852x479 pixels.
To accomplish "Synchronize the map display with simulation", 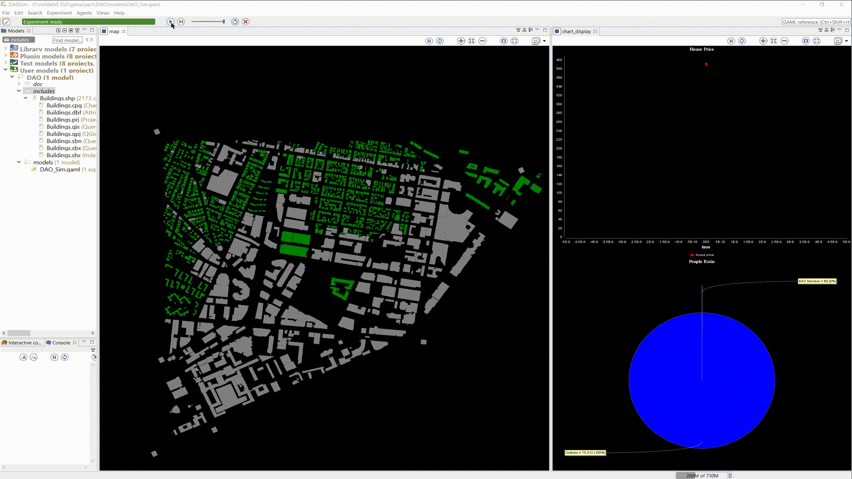I will click(440, 41).
